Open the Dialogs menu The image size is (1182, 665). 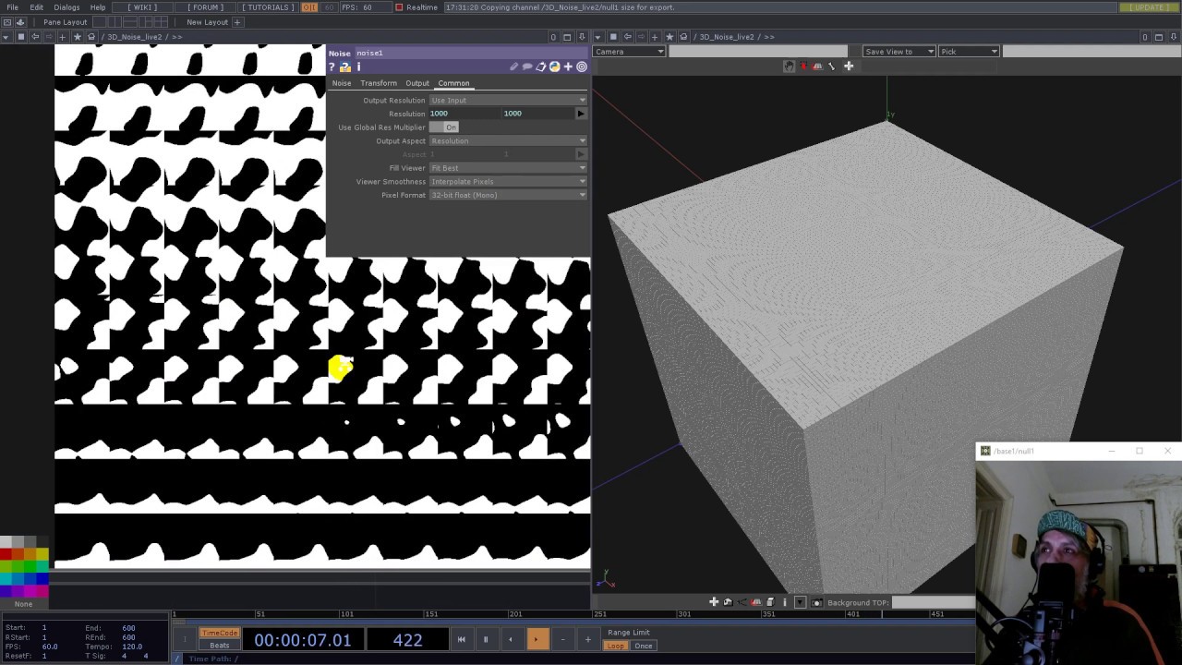coord(66,7)
